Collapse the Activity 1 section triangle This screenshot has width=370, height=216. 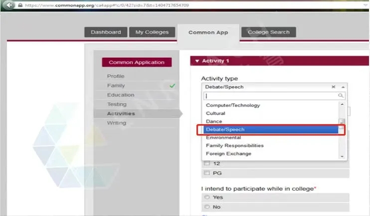click(x=197, y=61)
